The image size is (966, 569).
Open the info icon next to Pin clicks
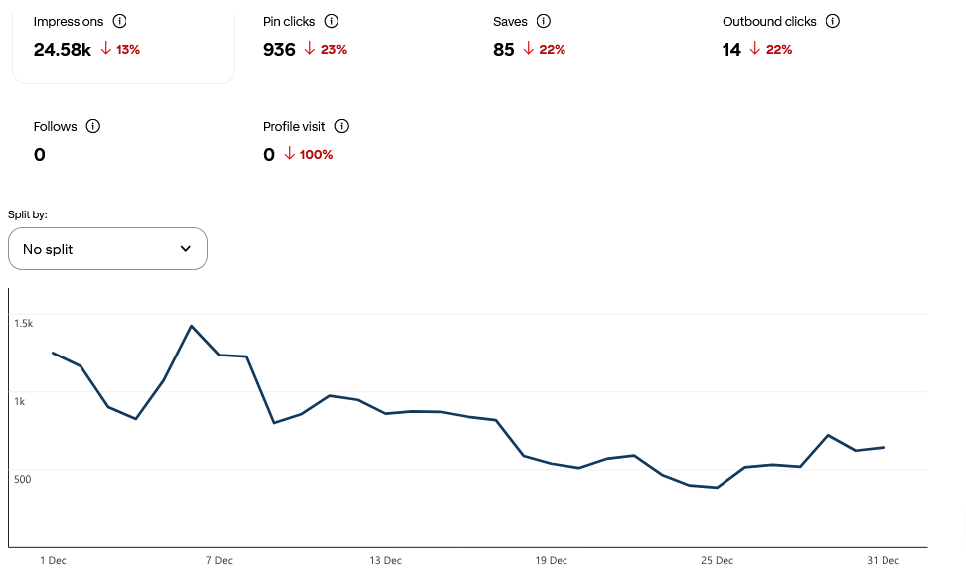point(332,21)
